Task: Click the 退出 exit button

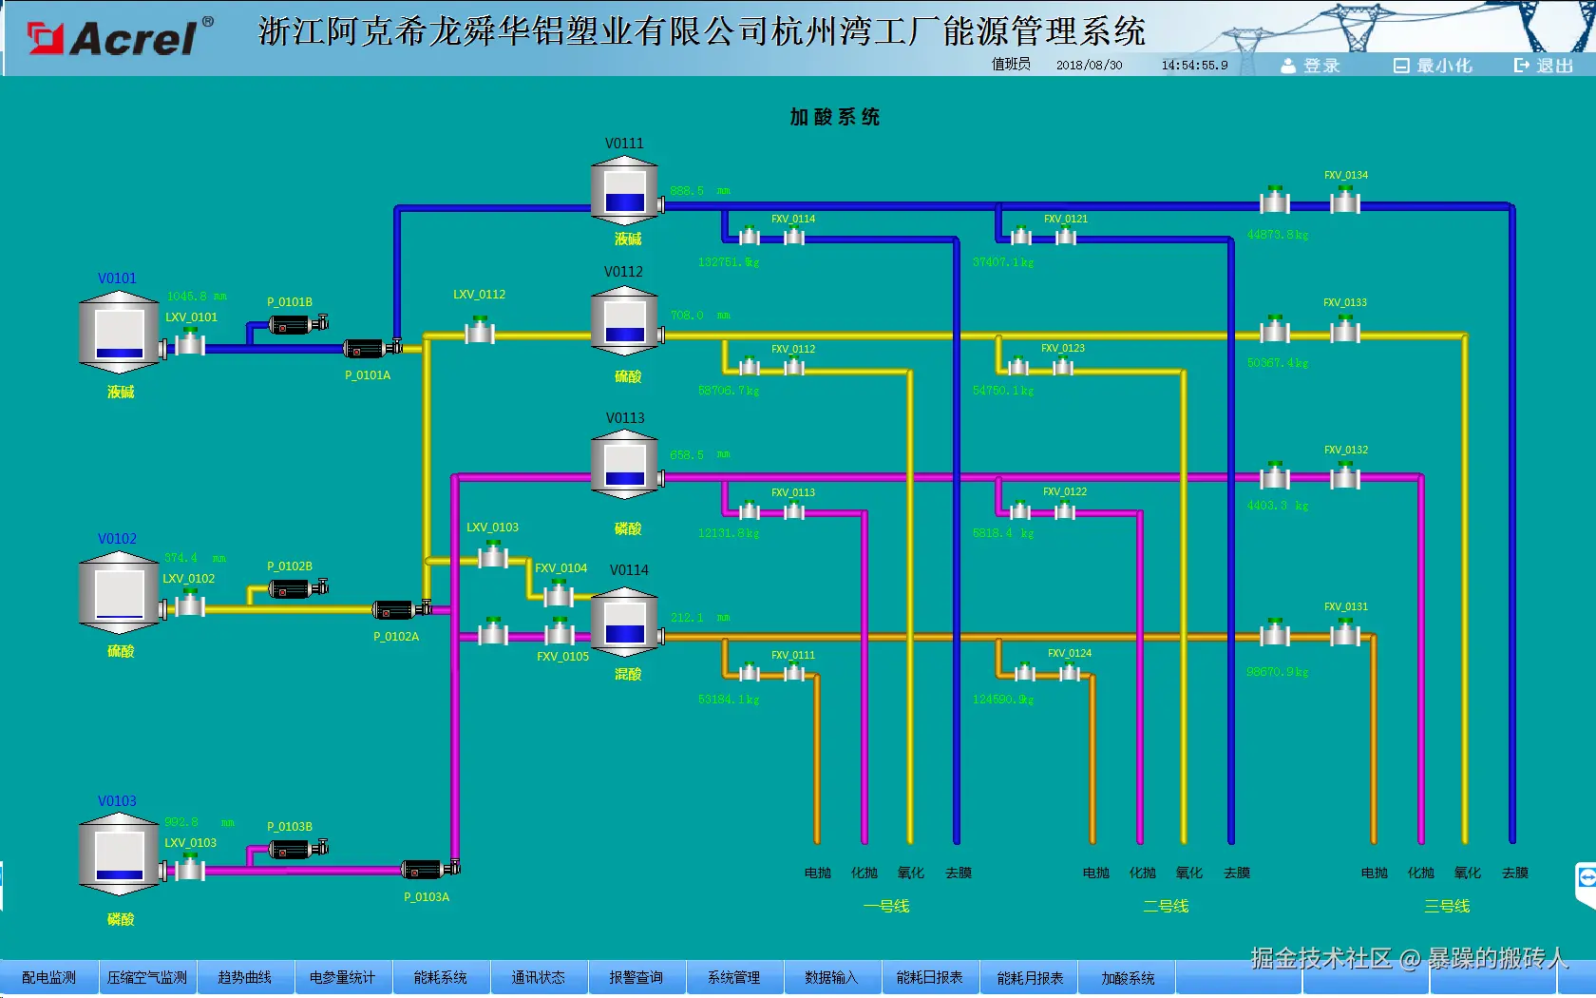Action: click(1544, 66)
